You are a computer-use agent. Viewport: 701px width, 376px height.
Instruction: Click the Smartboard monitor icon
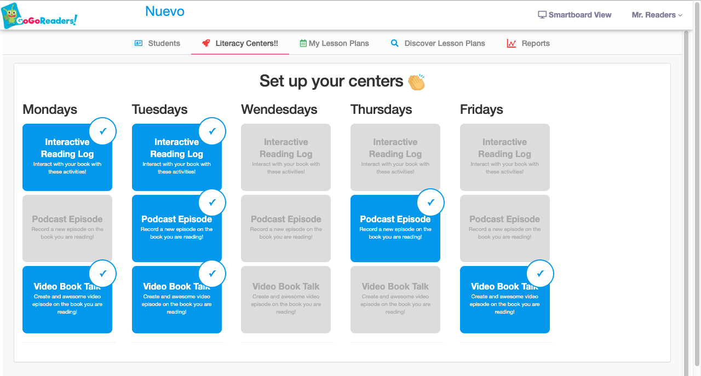[542, 15]
